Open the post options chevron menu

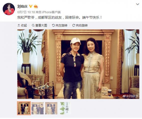point(138,4)
